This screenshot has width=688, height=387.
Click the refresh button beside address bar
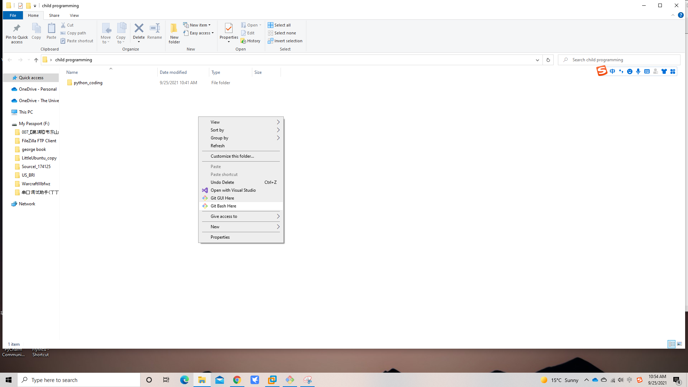548,60
